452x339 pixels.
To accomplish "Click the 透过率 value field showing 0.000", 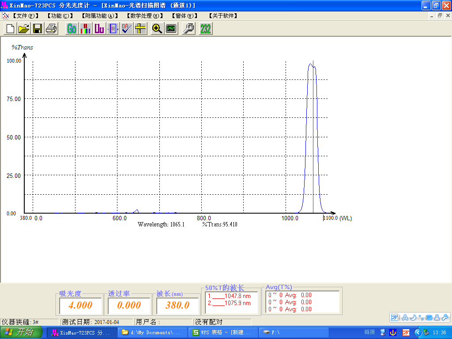I will point(129,305).
